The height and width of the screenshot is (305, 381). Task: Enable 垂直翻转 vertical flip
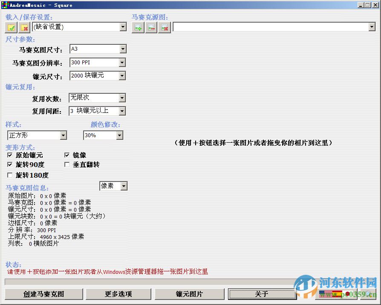click(67, 165)
